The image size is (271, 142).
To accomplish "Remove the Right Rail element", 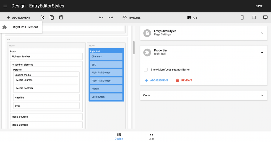I will (184, 80).
